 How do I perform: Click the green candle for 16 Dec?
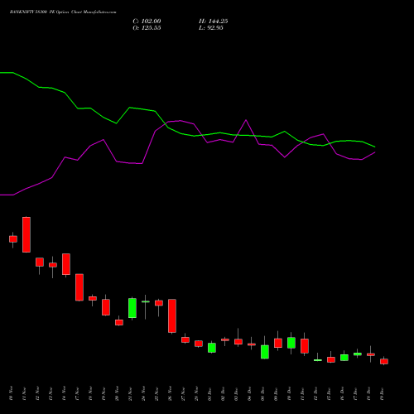point(344,358)
